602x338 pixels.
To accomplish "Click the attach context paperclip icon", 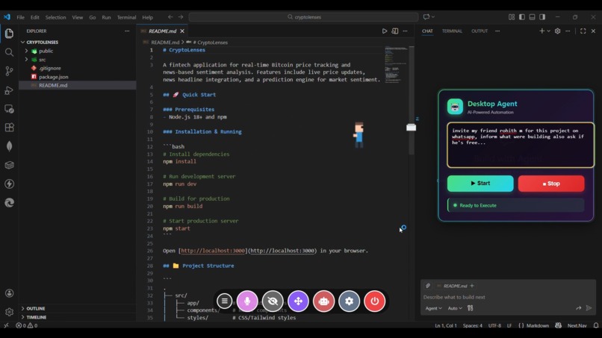I will 428,286.
